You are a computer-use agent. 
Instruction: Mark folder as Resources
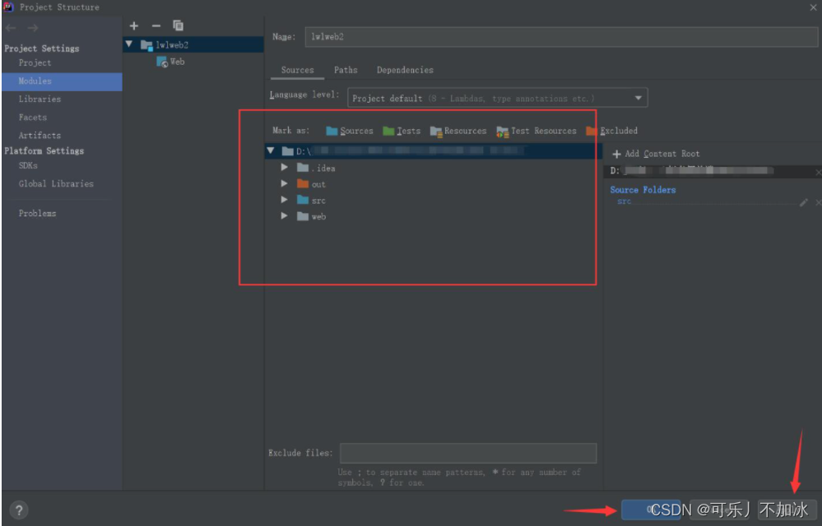point(458,131)
